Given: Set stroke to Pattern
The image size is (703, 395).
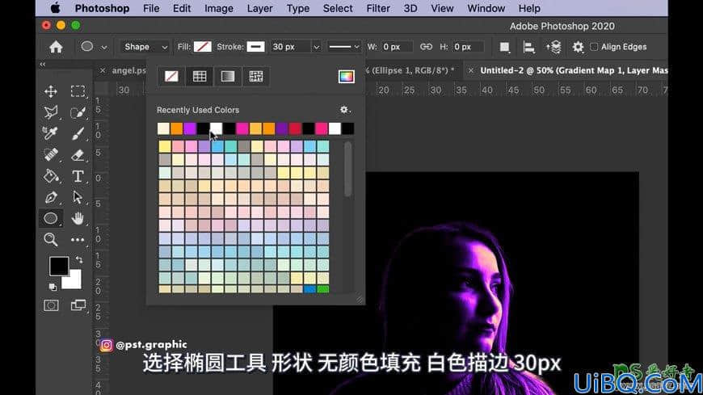Looking at the screenshot, I should [x=256, y=76].
